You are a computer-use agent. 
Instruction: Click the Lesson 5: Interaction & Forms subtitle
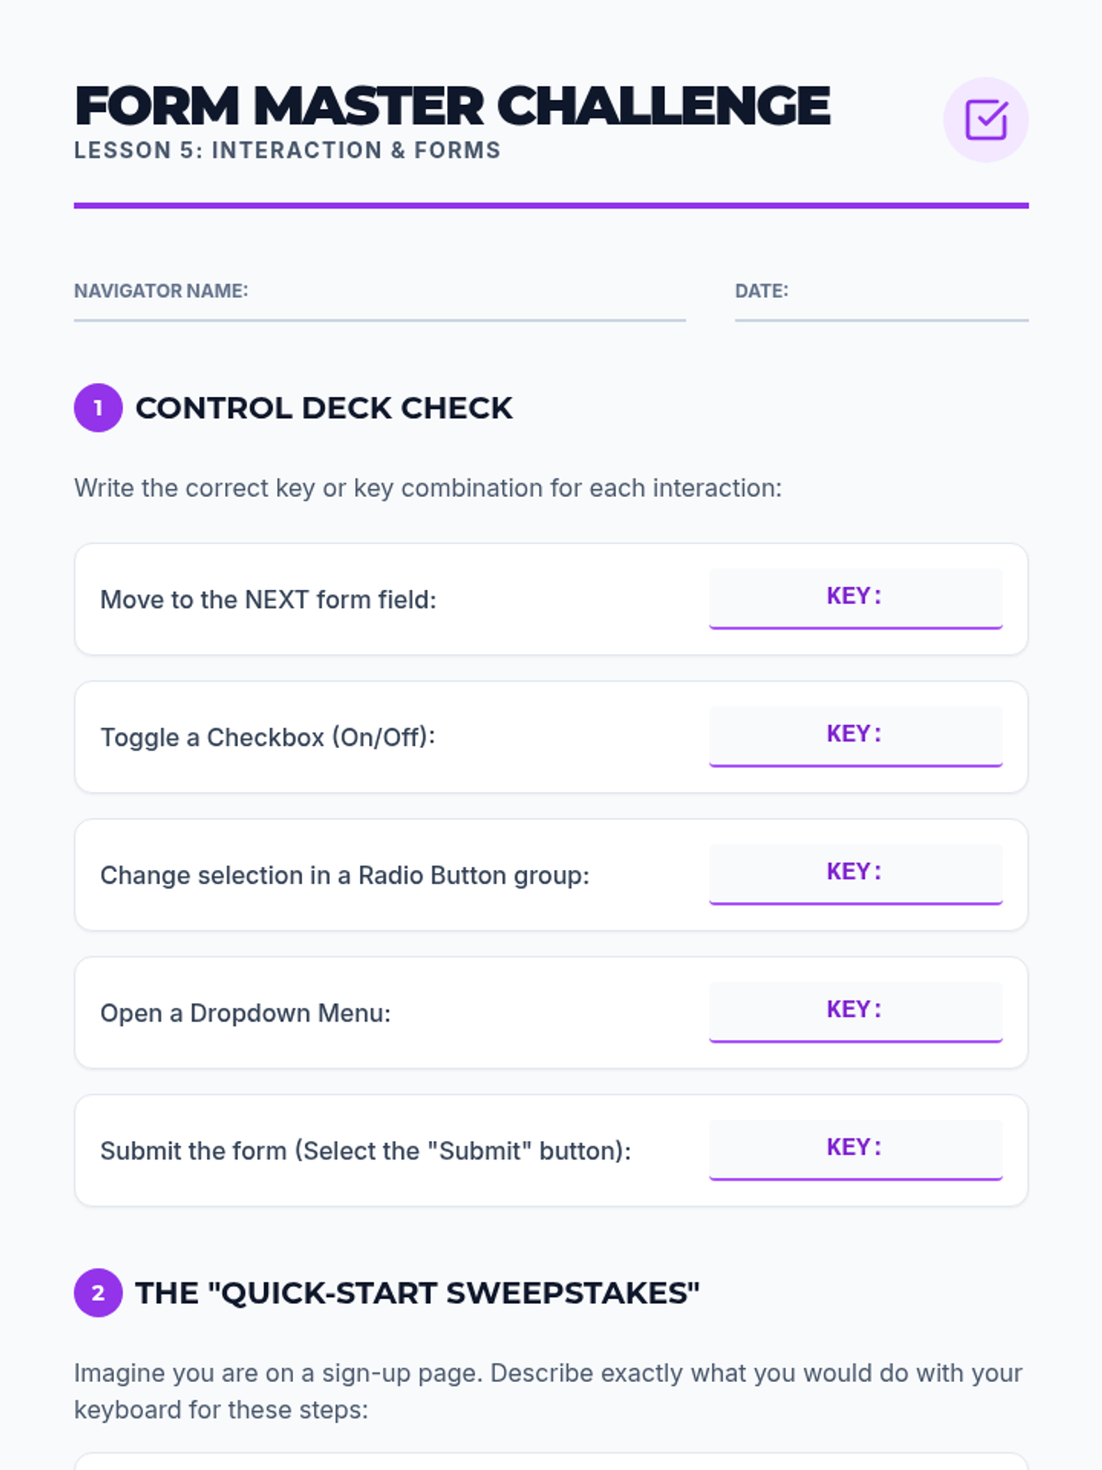[287, 151]
